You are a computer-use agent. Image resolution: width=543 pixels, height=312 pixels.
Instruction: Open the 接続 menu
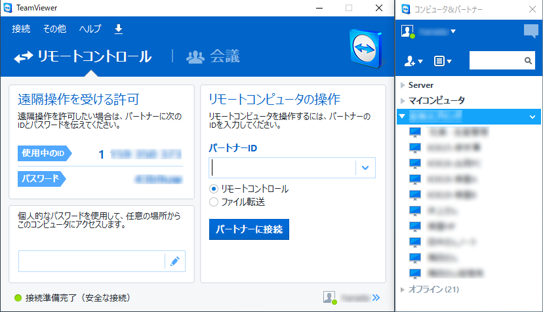(21, 29)
